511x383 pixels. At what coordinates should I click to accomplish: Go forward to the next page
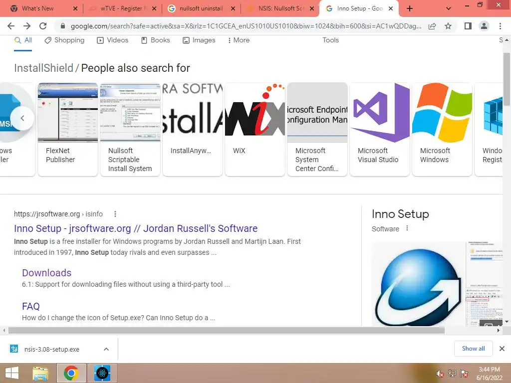[27, 26]
